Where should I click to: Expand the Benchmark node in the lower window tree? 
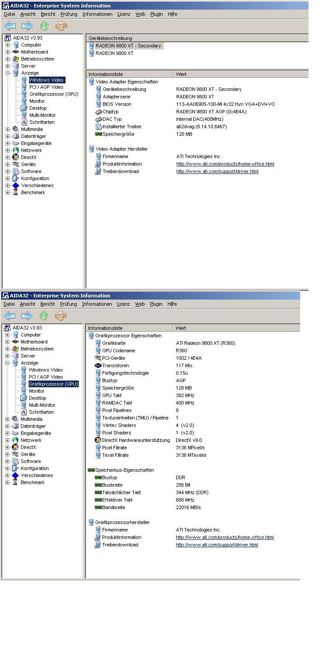coord(7,482)
